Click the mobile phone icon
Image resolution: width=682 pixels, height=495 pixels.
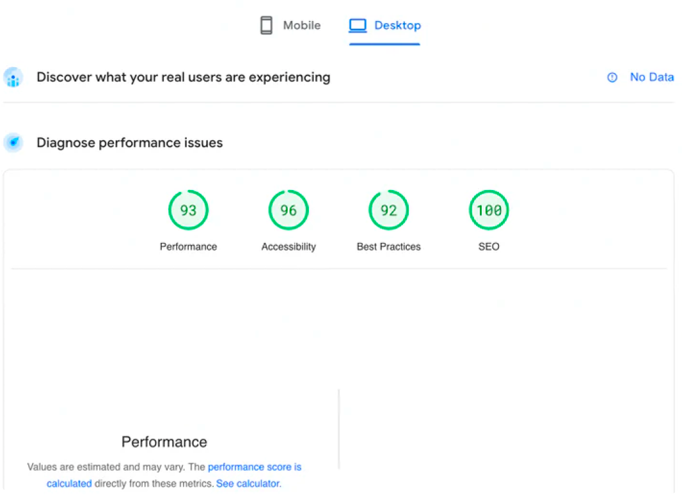[266, 26]
